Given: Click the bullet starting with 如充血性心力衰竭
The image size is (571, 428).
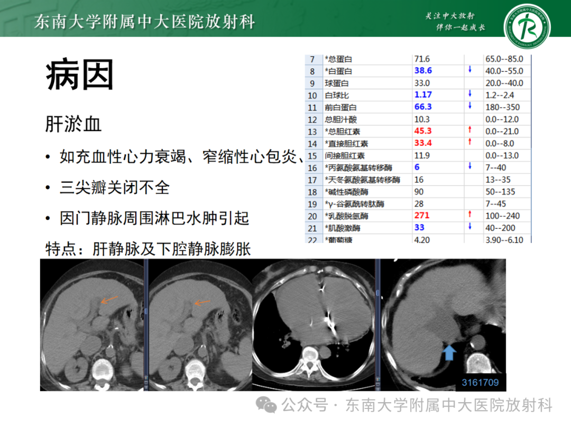Looking at the screenshot, I should coord(181,157).
